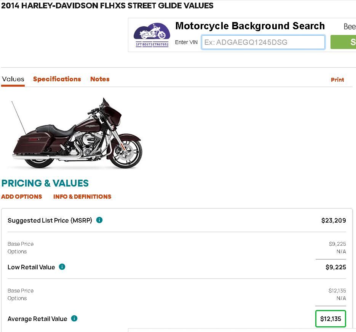Click the info icon beside Suggested List Price
Image resolution: width=356 pixels, height=332 pixels.
coord(99,220)
